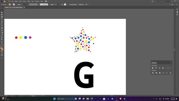Viewport: 179px width, 101px height.
Task: Open File Explorer from the taskbar
Action: [x=88, y=99]
